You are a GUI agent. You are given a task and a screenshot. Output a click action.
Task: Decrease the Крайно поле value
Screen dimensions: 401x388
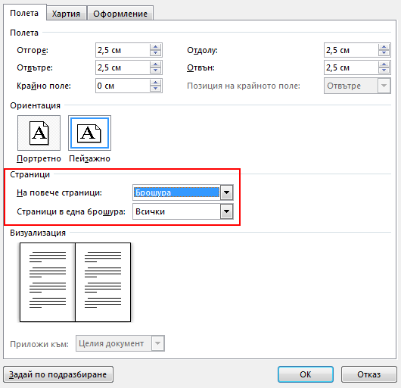[x=156, y=89]
